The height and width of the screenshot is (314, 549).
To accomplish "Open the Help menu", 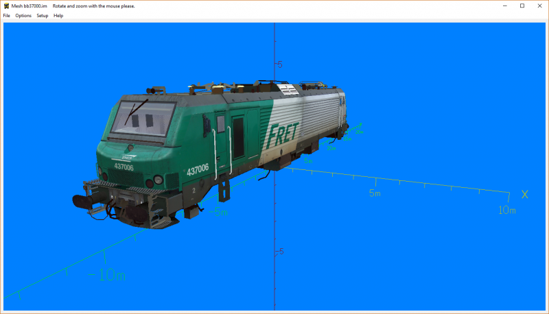I will click(58, 15).
